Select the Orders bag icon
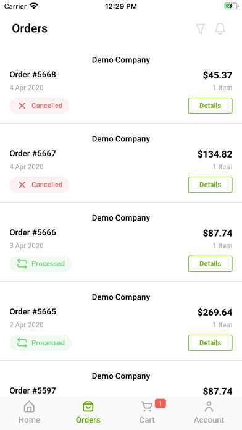 tap(88, 407)
